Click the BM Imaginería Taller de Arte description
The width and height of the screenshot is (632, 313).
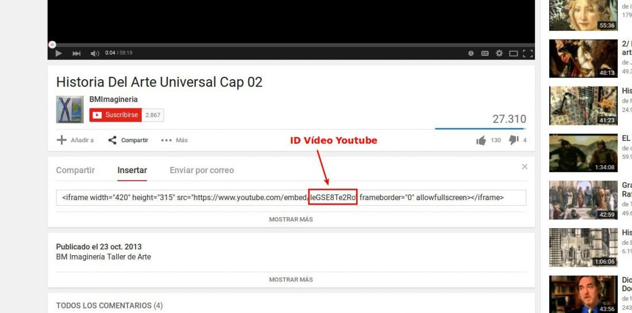[x=103, y=257]
